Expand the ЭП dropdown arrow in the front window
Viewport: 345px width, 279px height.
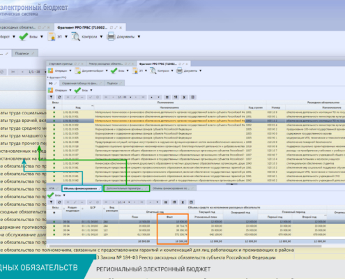click(146, 70)
